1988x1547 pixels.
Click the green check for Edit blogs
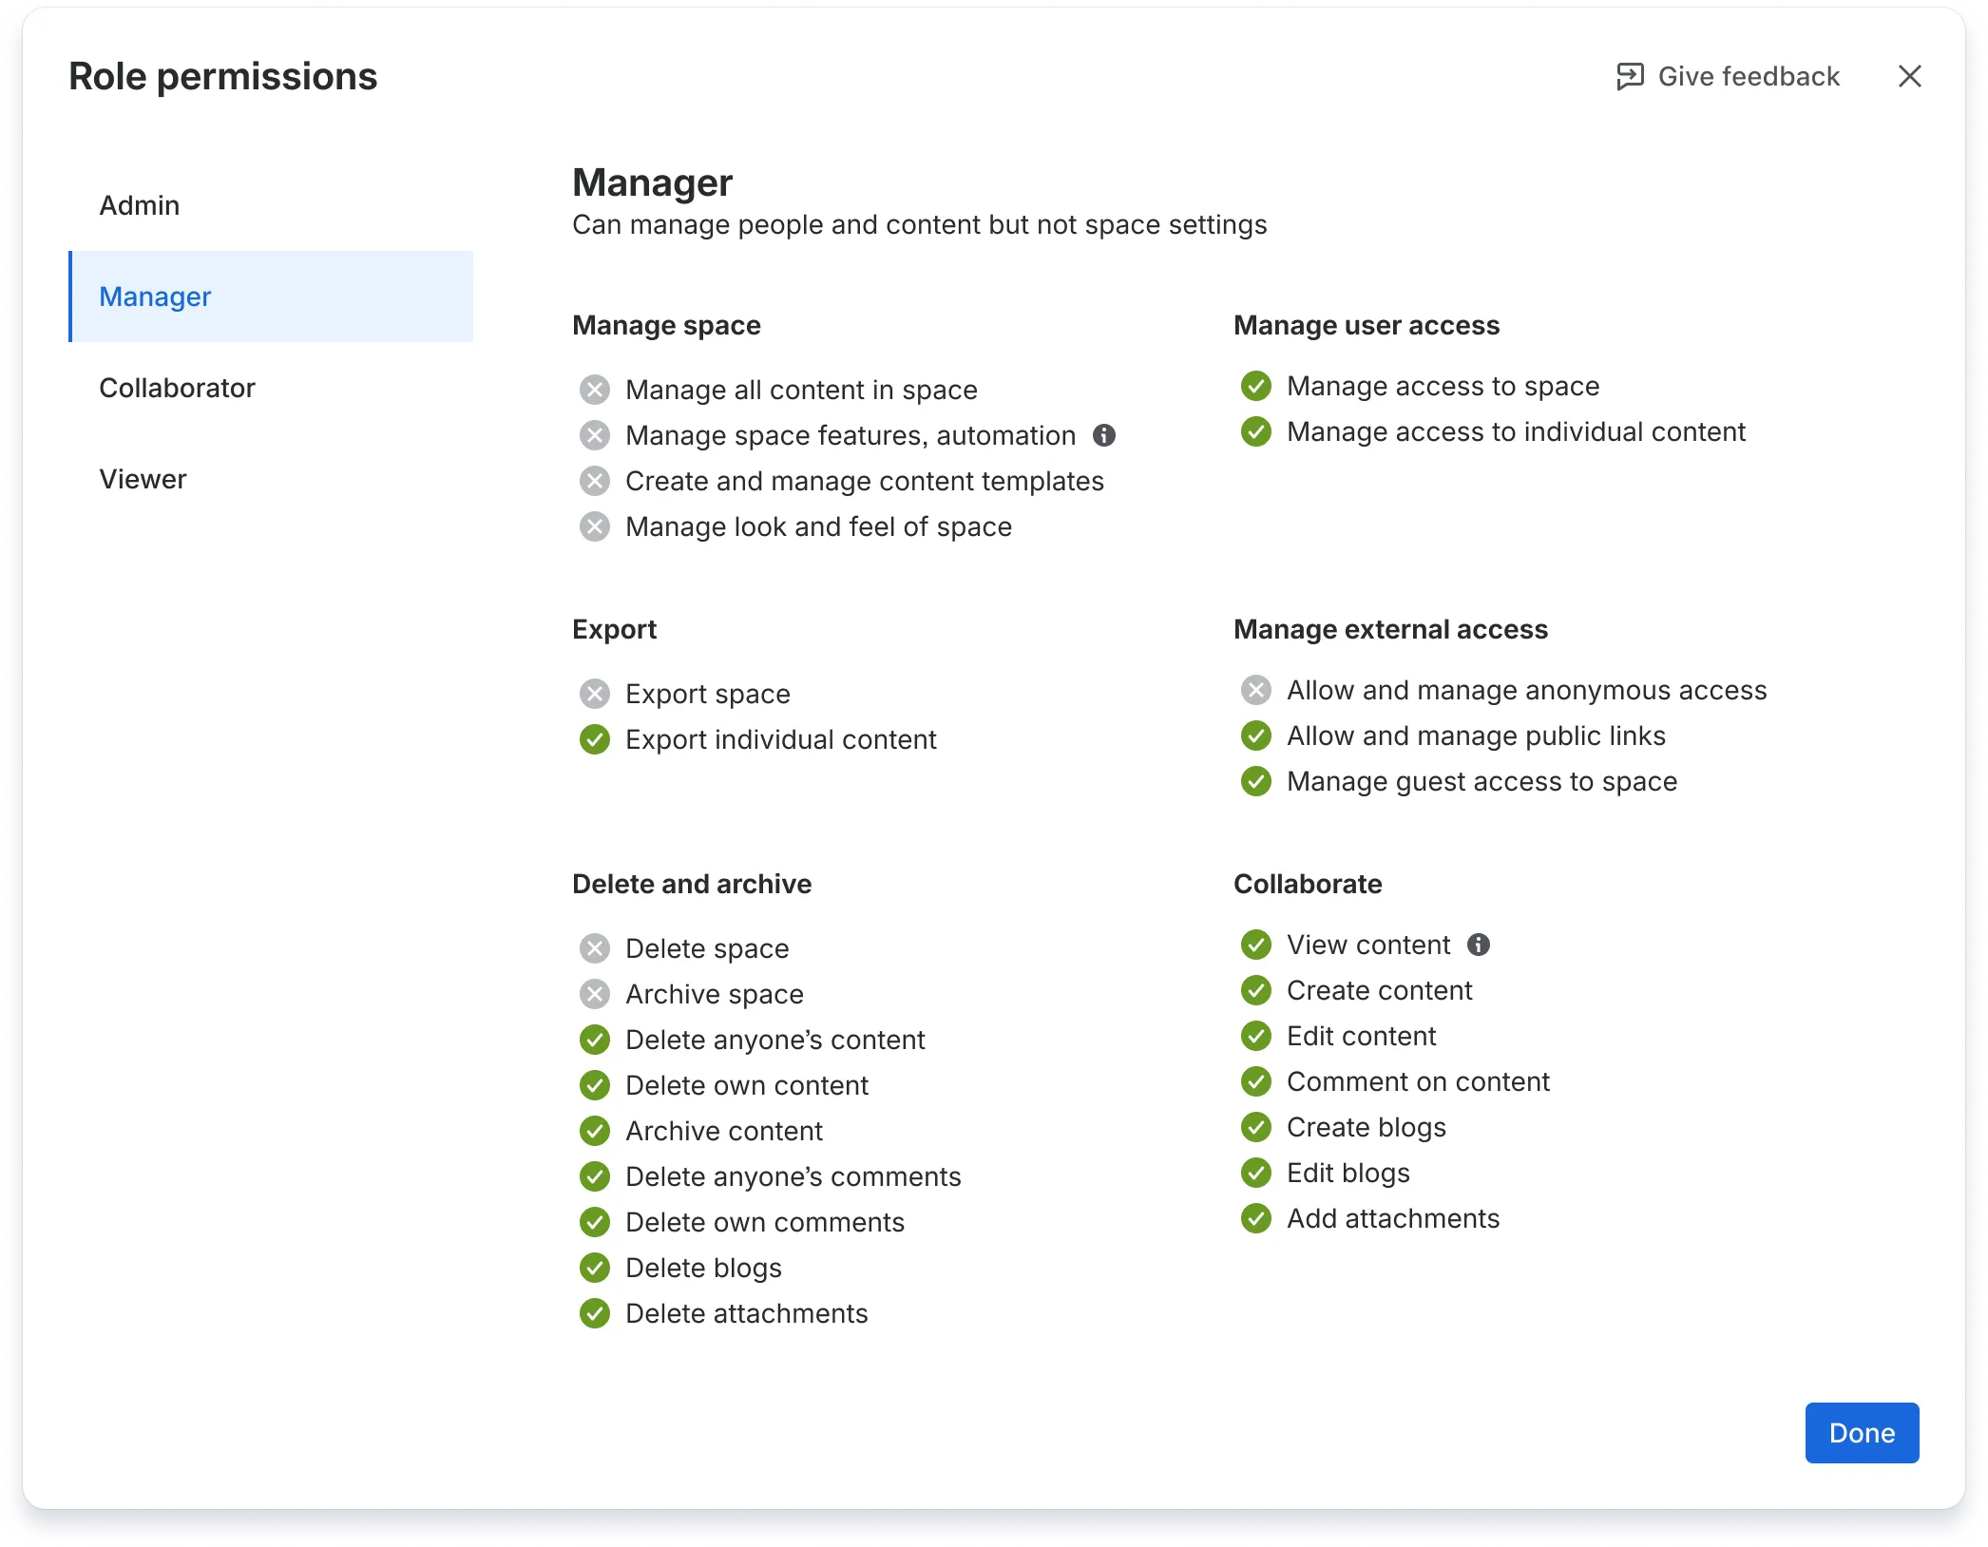[x=1256, y=1173]
